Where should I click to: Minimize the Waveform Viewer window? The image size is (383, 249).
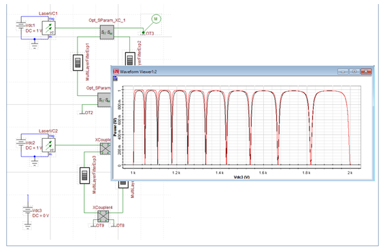343,71
